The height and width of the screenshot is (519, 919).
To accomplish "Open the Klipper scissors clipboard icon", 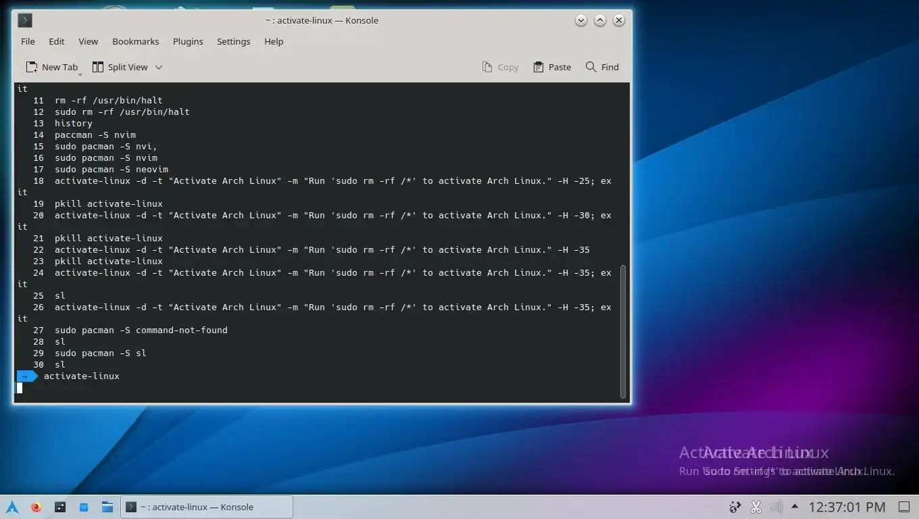I will [756, 507].
